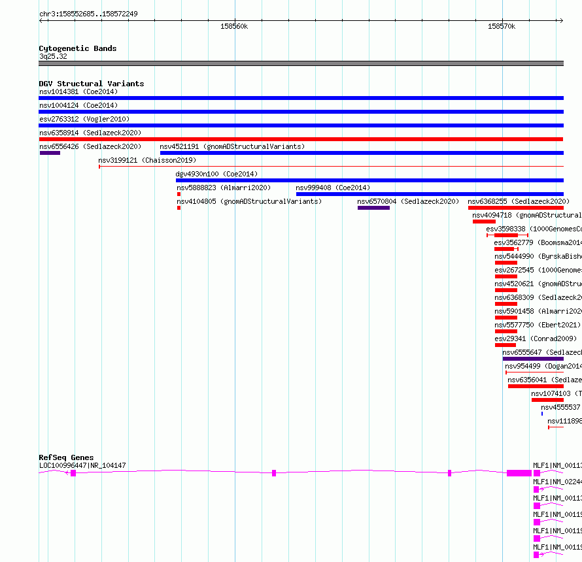Screen dimensions: 582x562
Task: Click the nsv6368255 (Sedlazeck2020) label
Action: click(x=518, y=201)
